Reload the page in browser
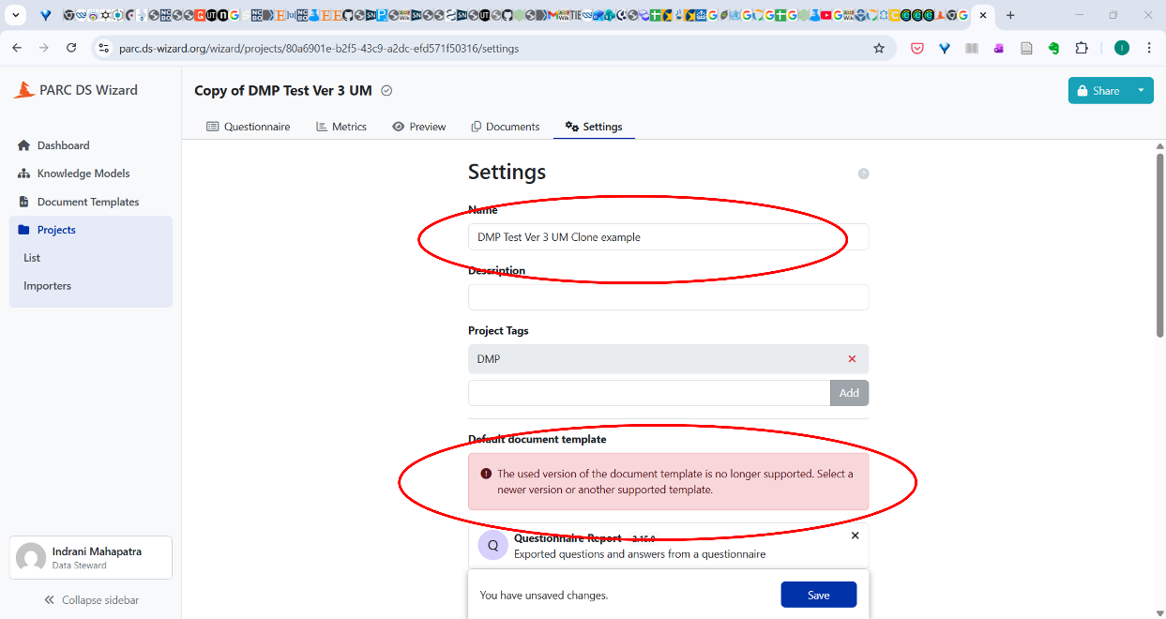 [x=71, y=48]
